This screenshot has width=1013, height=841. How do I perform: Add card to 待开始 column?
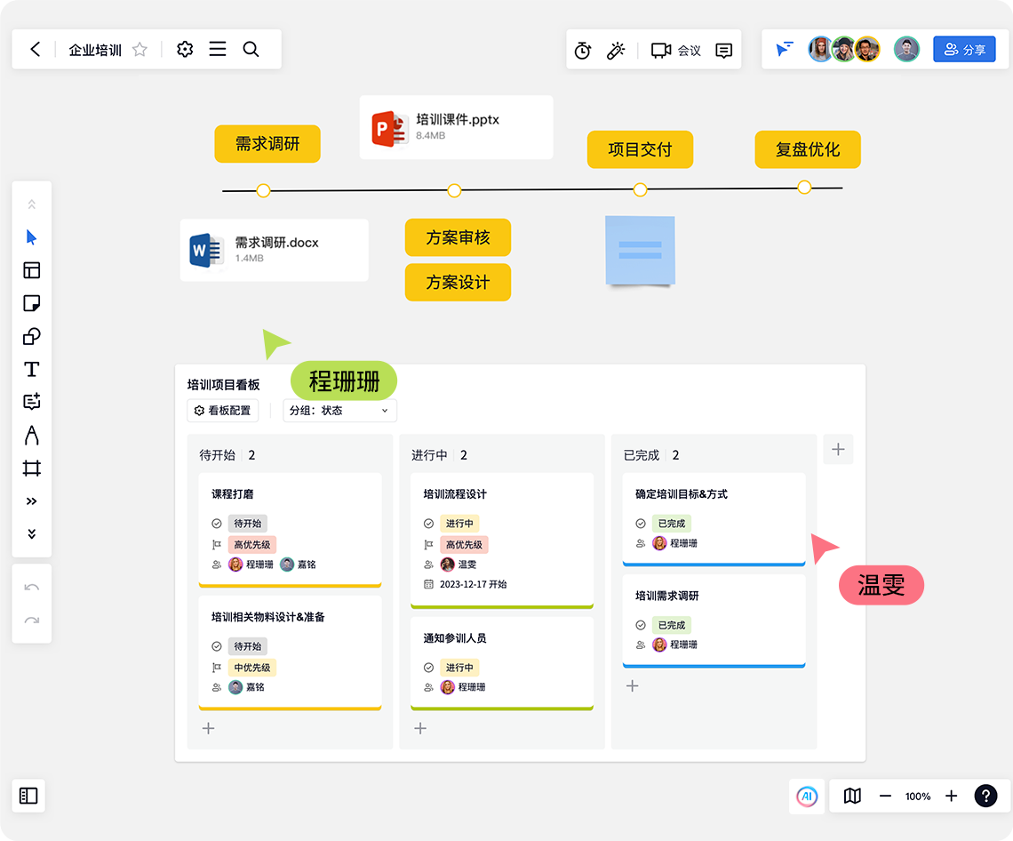208,728
